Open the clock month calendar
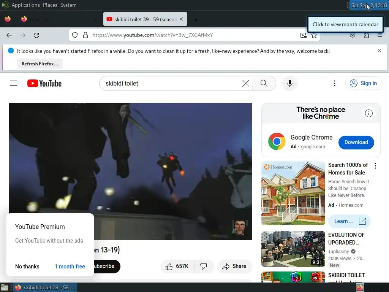 369,5
